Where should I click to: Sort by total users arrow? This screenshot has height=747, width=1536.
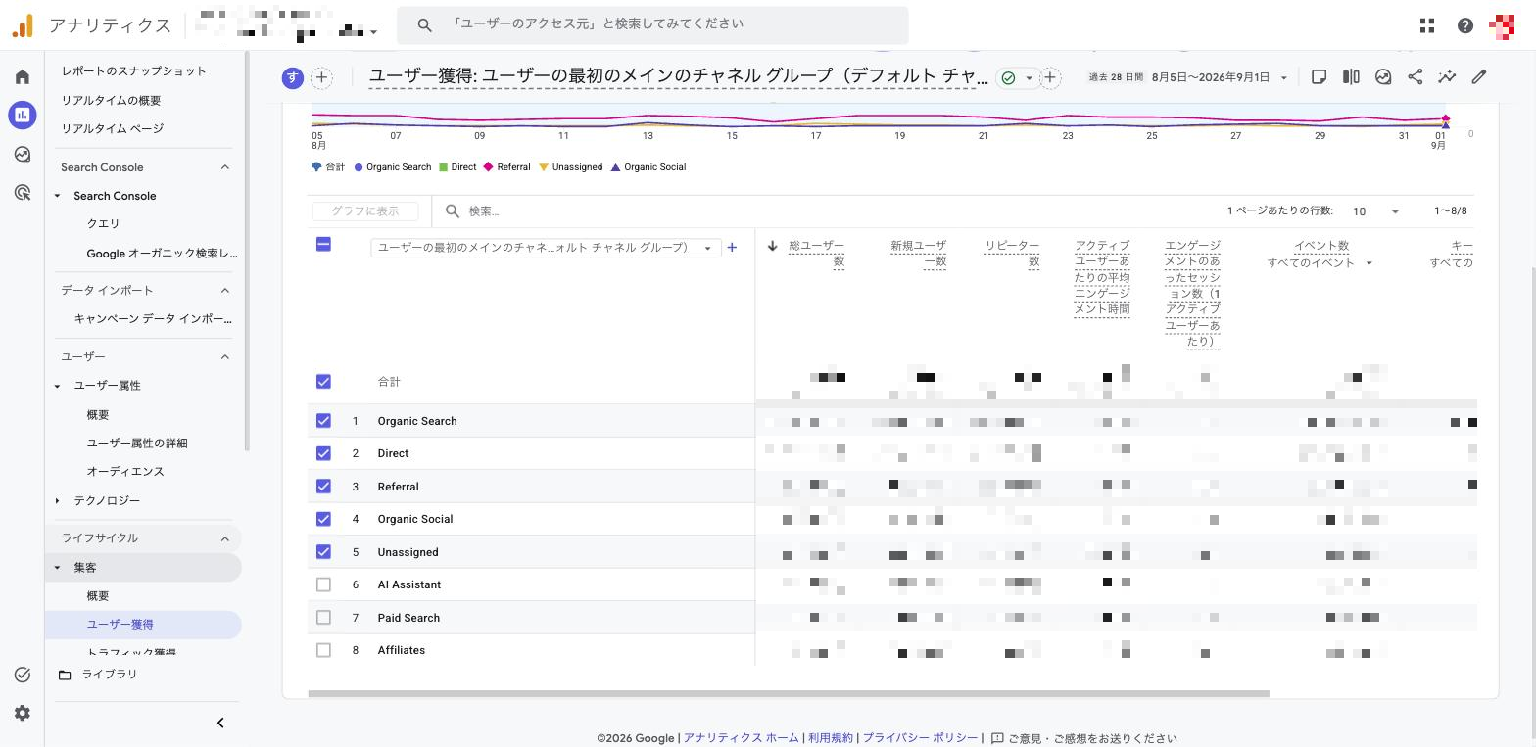pyautogui.click(x=772, y=246)
